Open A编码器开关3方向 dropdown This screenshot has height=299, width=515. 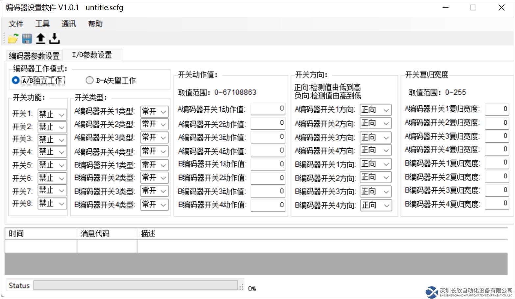coord(375,138)
